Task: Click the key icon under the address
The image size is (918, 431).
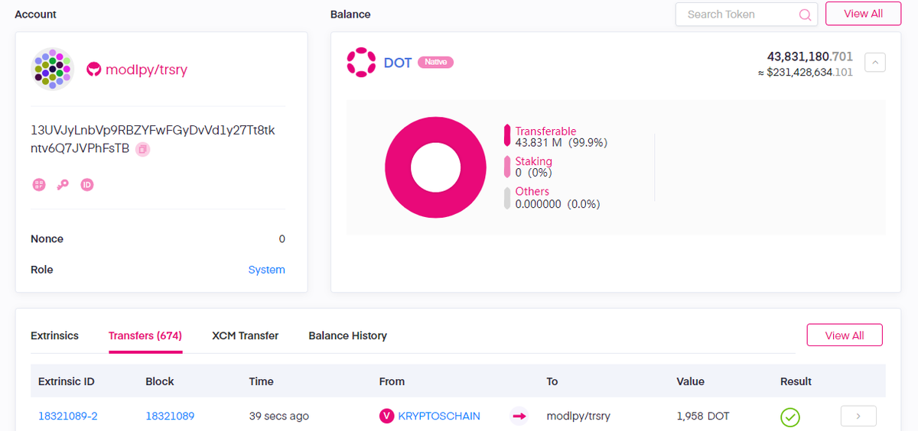Action: click(x=63, y=184)
